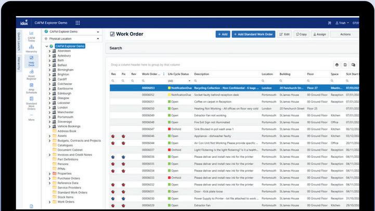375x211 pixels.
Task: Click the Copy button
Action: pos(301,34)
